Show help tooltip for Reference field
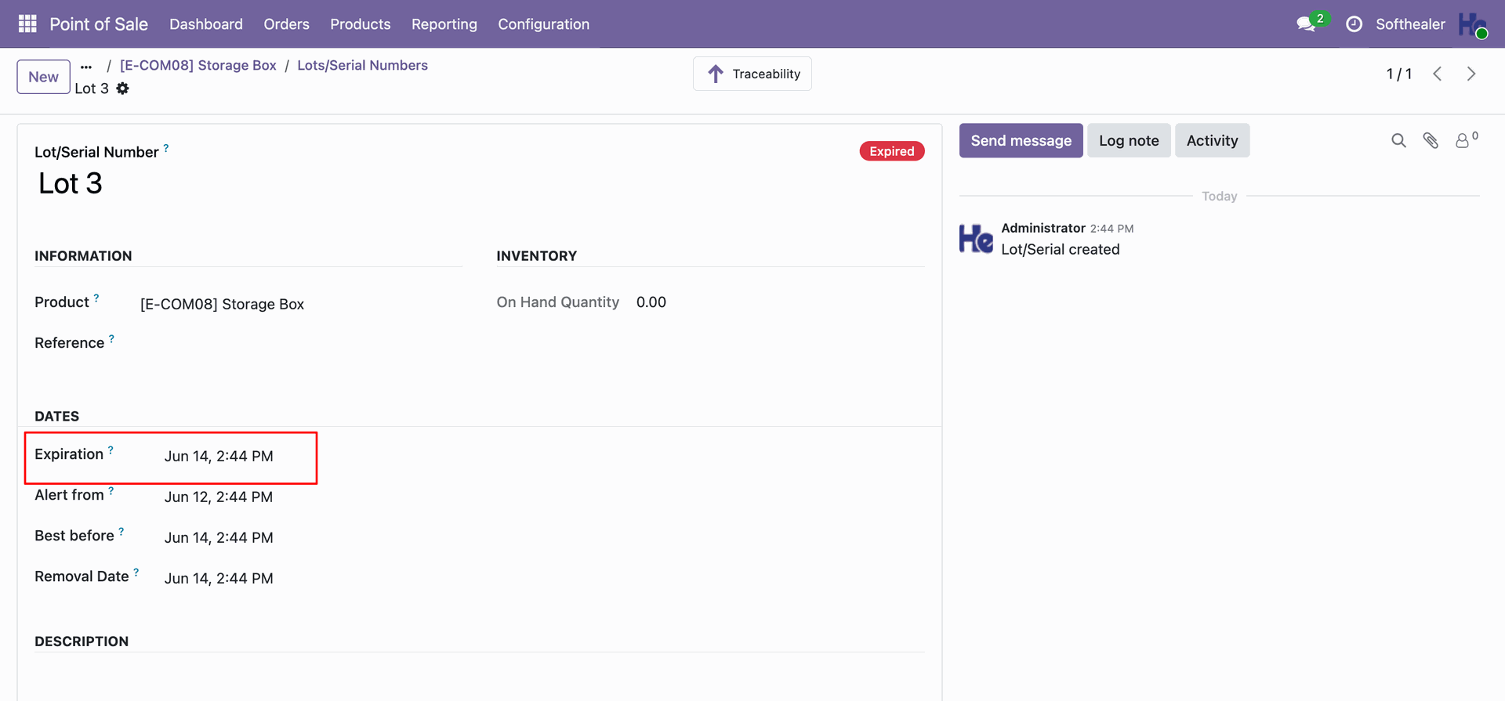 [111, 338]
